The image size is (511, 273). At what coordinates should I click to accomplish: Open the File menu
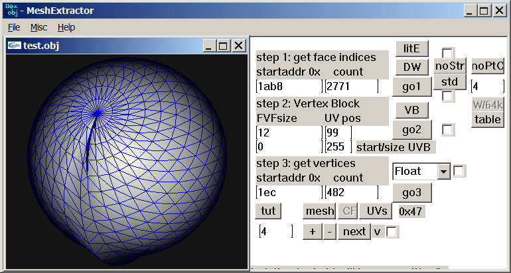(14, 27)
